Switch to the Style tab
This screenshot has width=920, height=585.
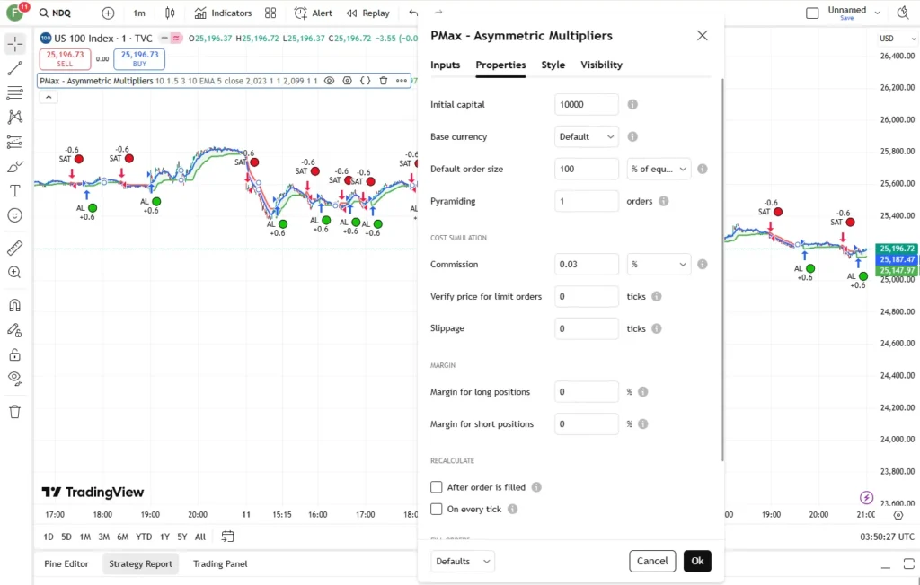[553, 65]
